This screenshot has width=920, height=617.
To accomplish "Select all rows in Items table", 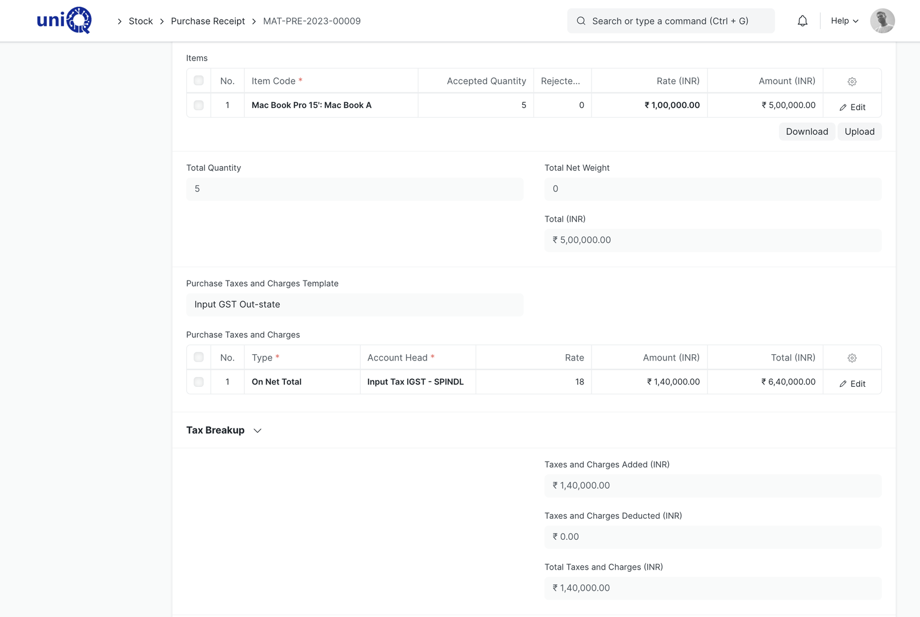I will click(x=199, y=81).
